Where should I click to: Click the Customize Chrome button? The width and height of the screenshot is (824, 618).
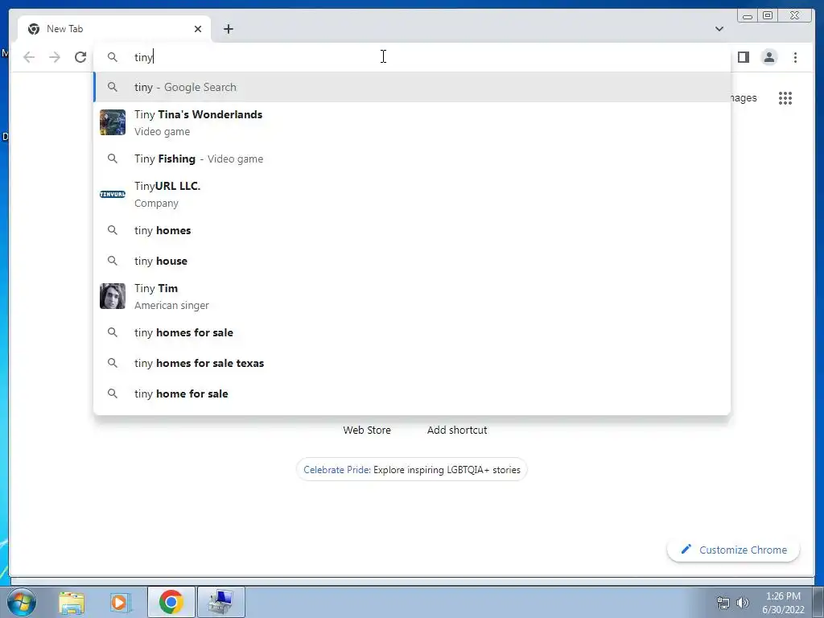(733, 550)
